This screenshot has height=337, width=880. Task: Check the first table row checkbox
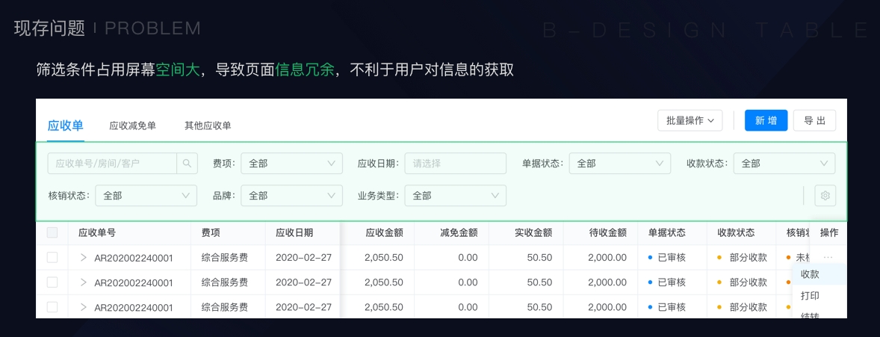point(52,257)
